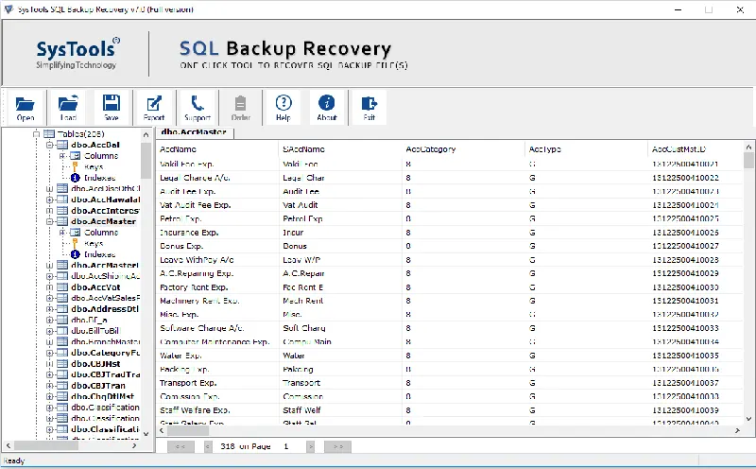
Task: Select the dbo.AddressDtl table item
Action: click(x=105, y=309)
